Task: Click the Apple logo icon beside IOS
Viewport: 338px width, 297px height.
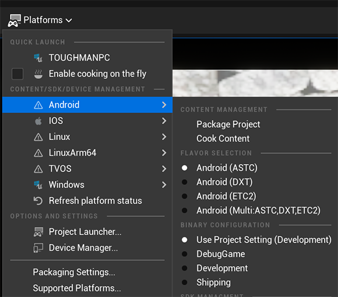Action: (x=38, y=121)
